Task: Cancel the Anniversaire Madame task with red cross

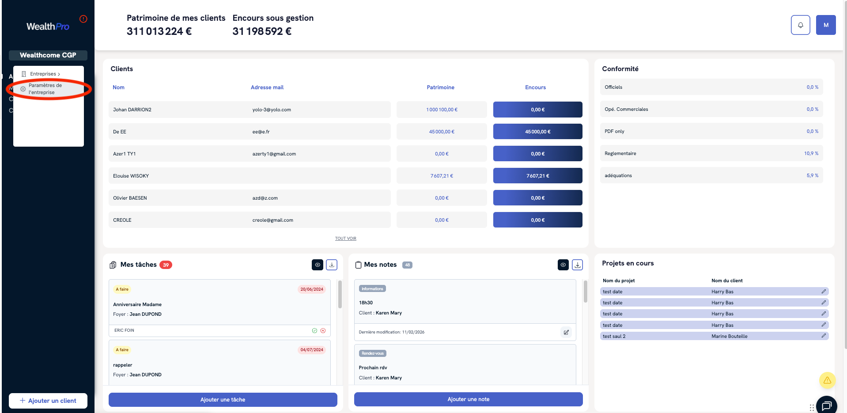Action: [x=323, y=330]
